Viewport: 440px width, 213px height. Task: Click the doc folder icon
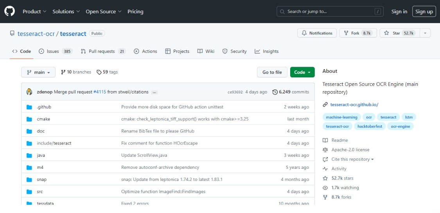tap(29, 131)
